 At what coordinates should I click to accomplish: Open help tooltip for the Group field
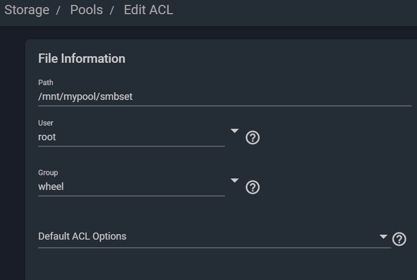tap(252, 187)
